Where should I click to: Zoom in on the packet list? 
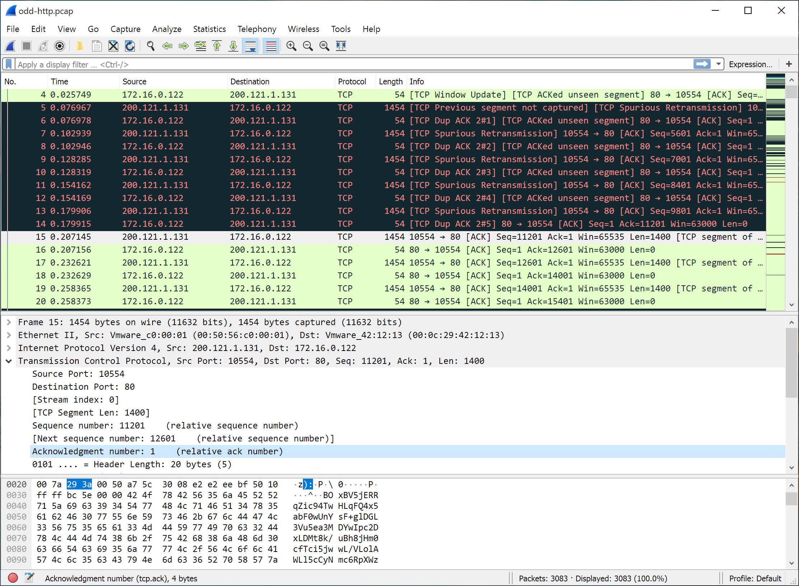291,46
